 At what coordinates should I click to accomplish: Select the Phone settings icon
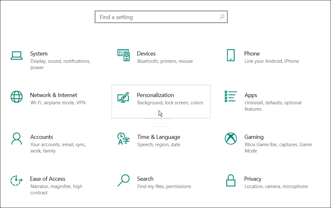coord(231,55)
